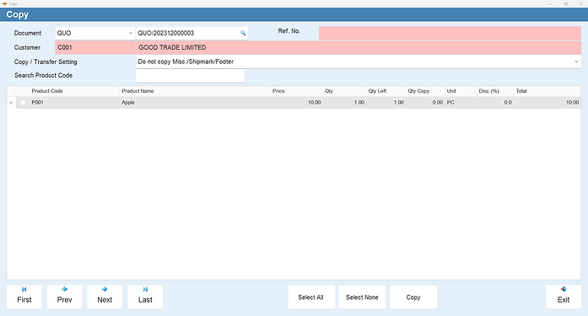The height and width of the screenshot is (316, 588).
Task: Expand the P001 row indicator arrow
Action: pyautogui.click(x=11, y=103)
